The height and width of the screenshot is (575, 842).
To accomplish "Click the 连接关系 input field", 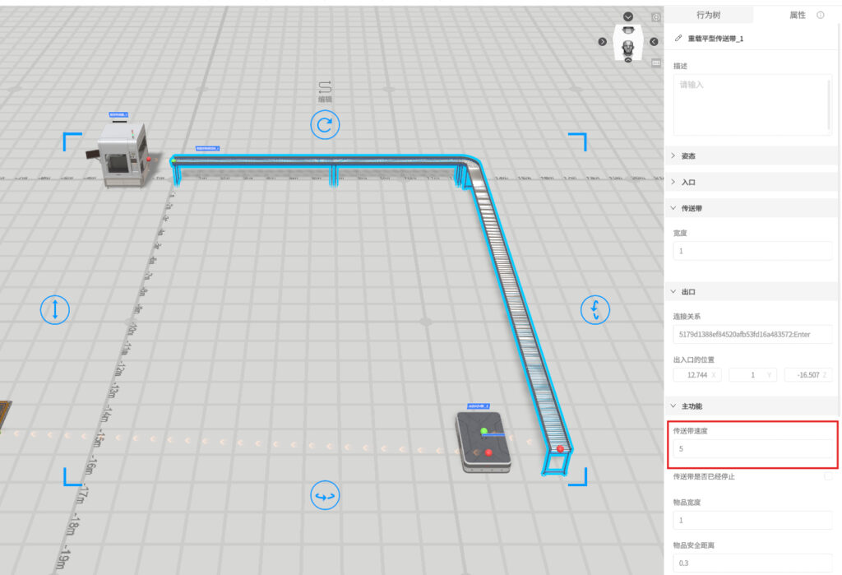I will (752, 334).
